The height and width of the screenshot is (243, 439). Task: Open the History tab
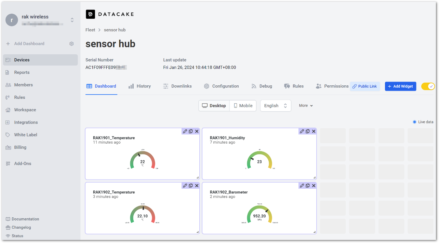click(139, 86)
